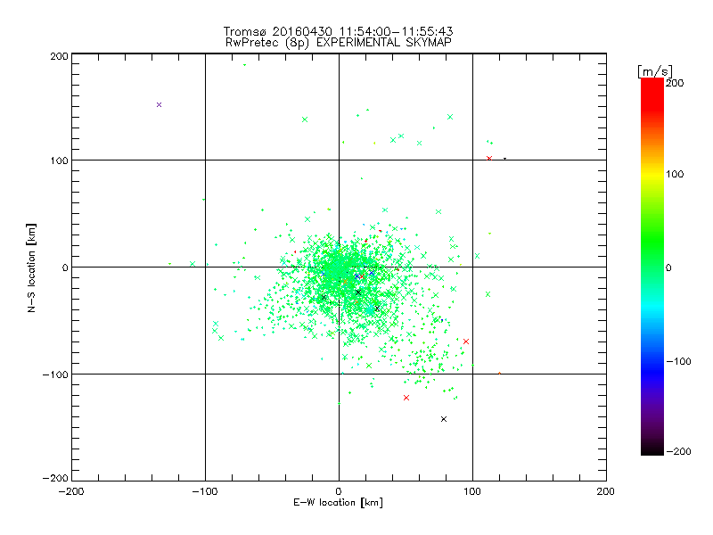The width and height of the screenshot is (713, 535).
Task: Click the 'N-S location [km]' axis label
Action: click(x=31, y=267)
